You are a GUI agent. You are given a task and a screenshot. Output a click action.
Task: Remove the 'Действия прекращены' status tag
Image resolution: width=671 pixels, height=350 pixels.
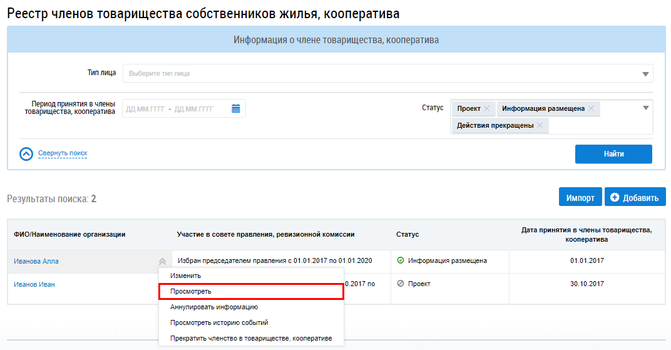(x=540, y=125)
